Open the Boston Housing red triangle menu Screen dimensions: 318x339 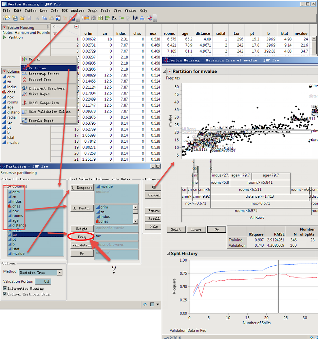pos(4,27)
